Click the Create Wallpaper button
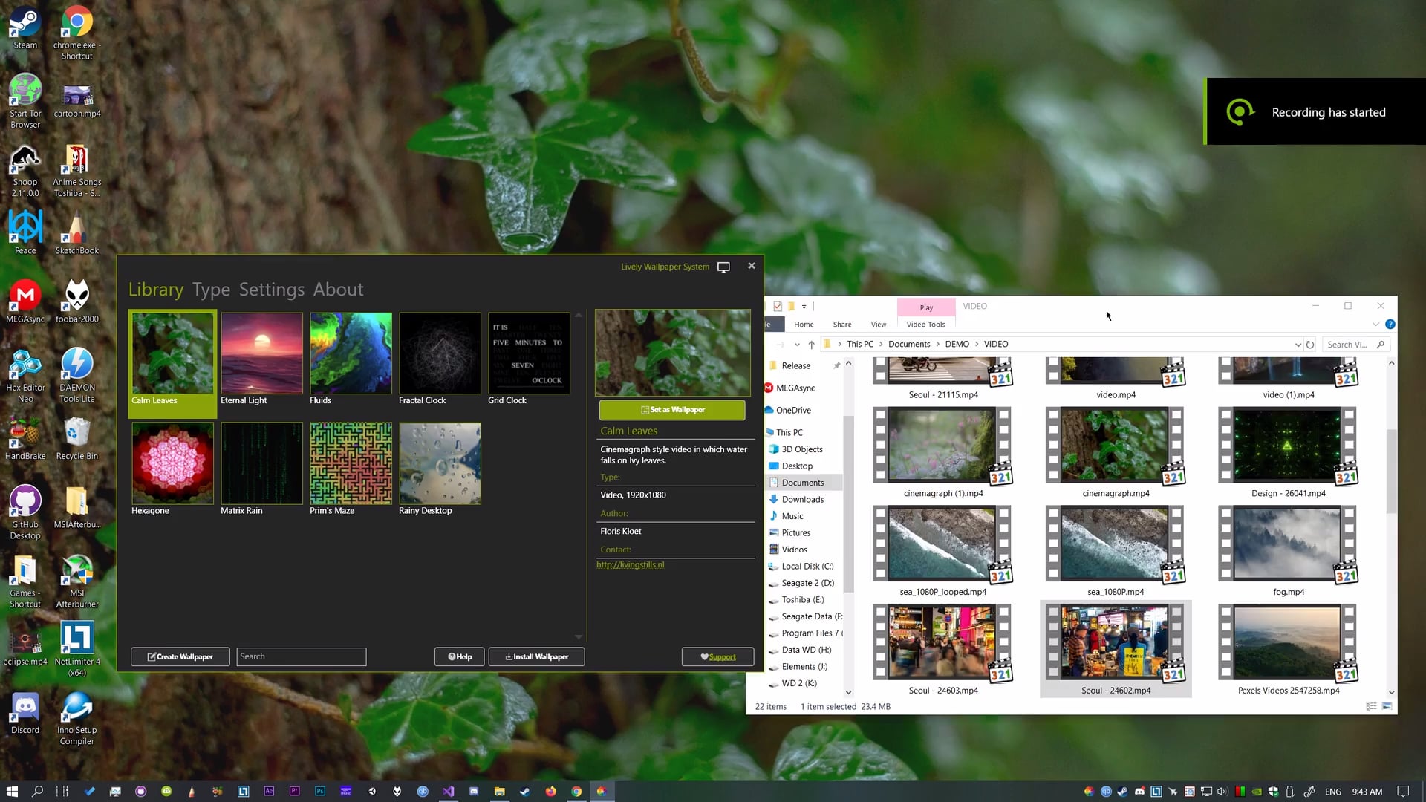 click(x=180, y=657)
